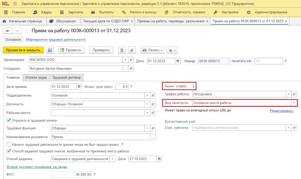Viewport: 301px width, 179px height.
Task: Expand the Рабочее место dropdown
Action: [x=147, y=113]
